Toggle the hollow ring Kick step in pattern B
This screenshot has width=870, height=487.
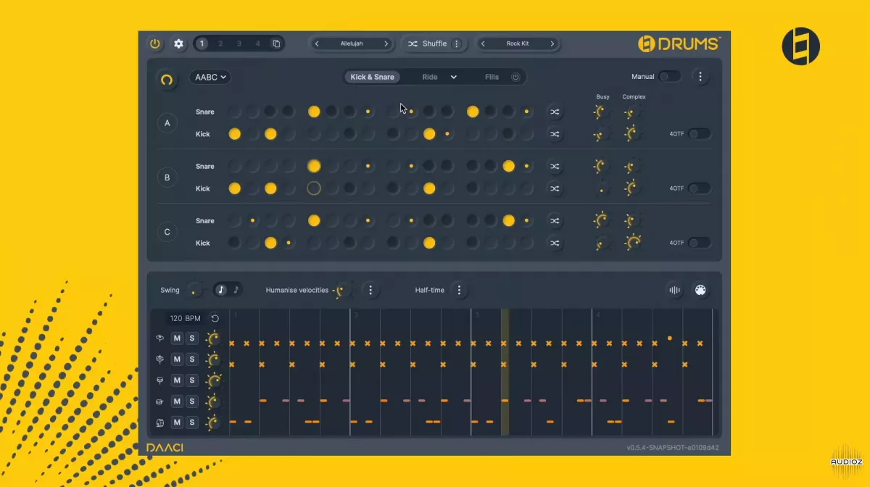[x=314, y=188]
